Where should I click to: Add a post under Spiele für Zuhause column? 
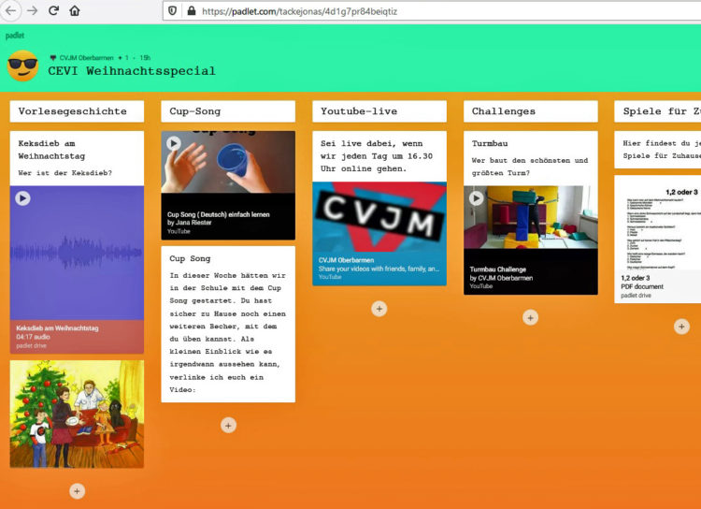pos(681,327)
